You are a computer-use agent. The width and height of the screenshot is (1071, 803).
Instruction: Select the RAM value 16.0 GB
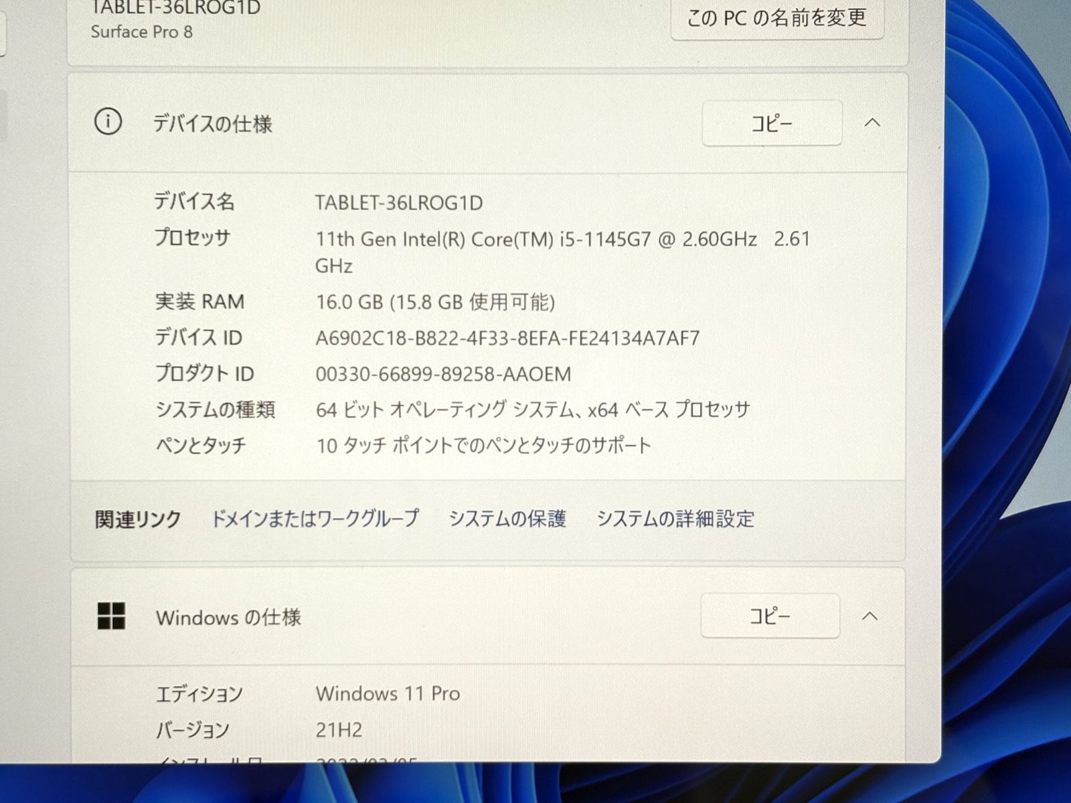[435, 302]
